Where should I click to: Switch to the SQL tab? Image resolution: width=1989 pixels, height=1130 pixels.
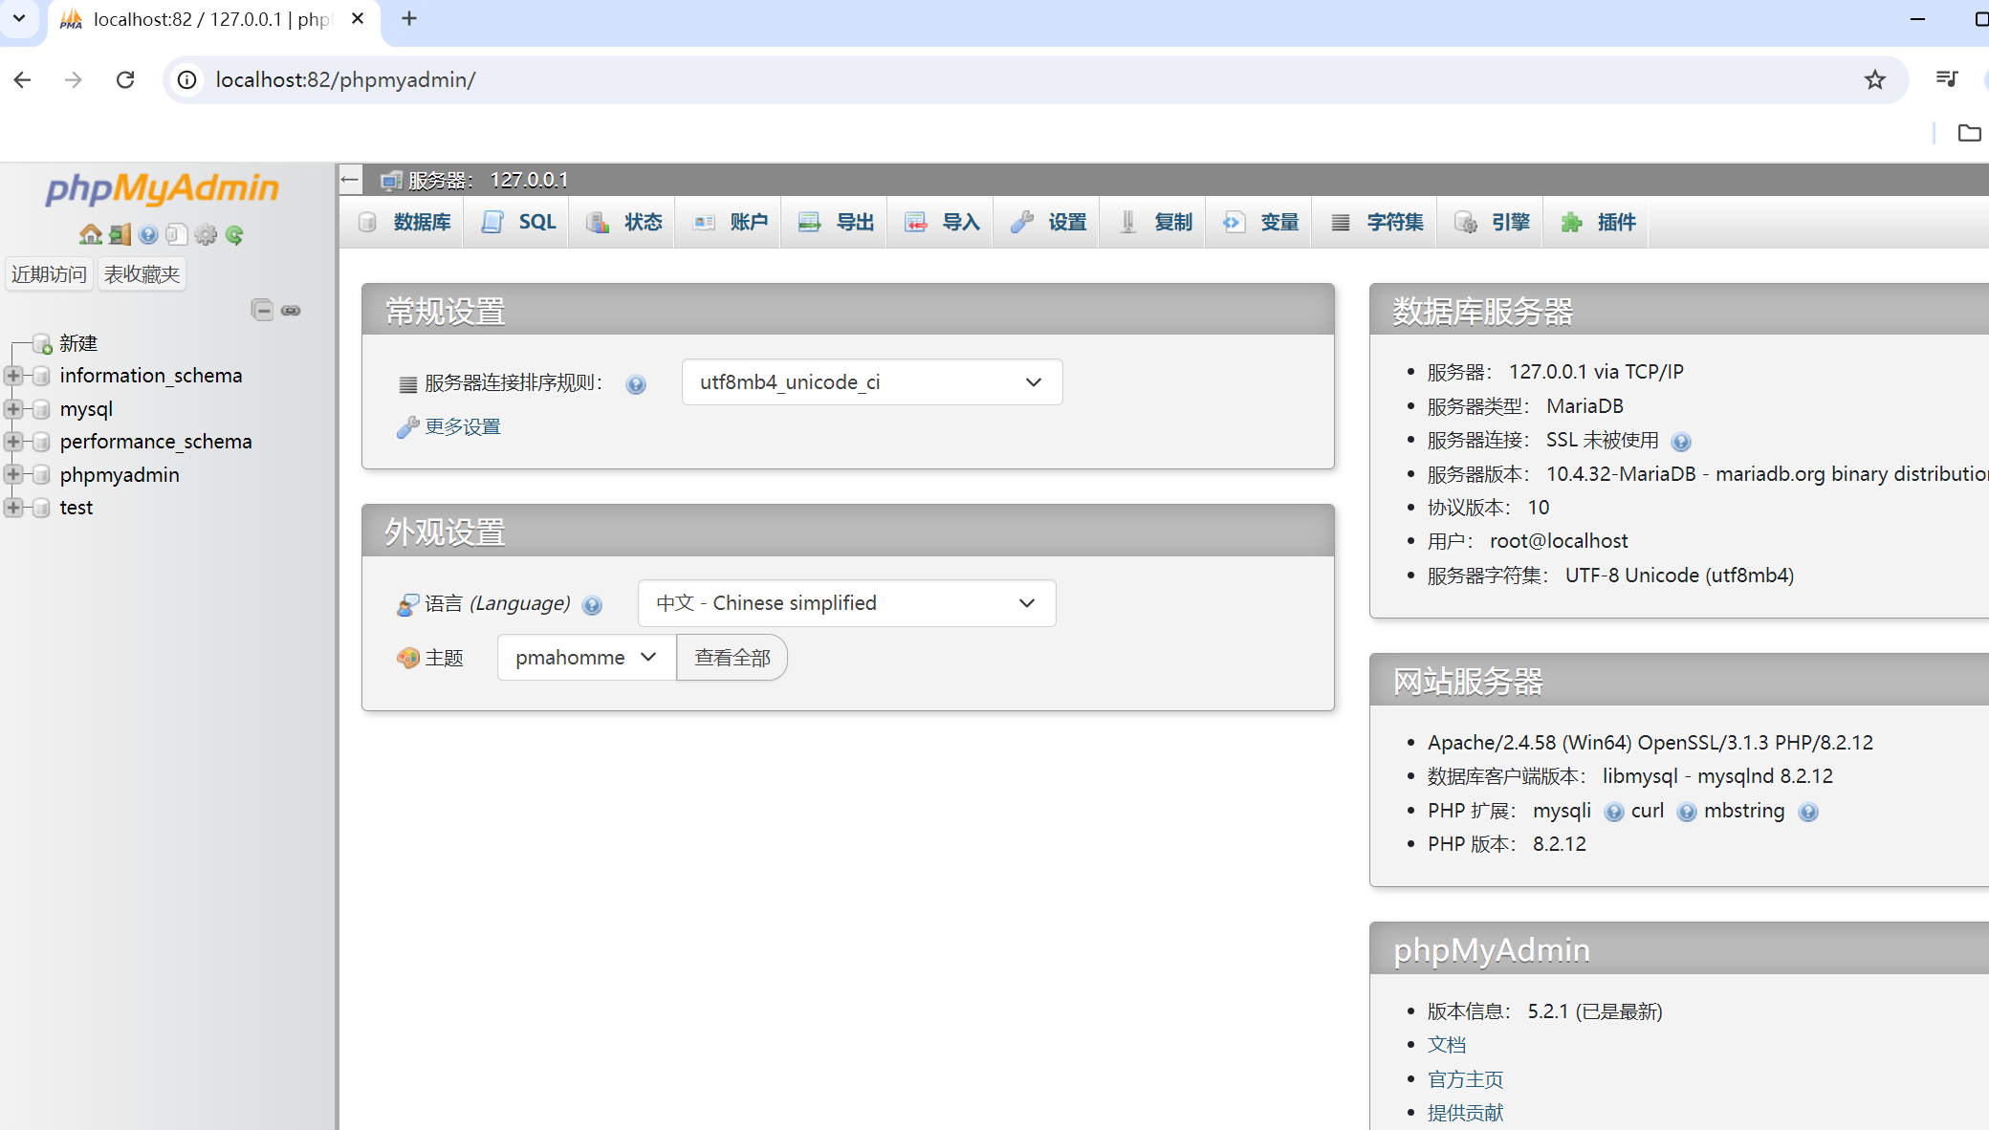[517, 223]
